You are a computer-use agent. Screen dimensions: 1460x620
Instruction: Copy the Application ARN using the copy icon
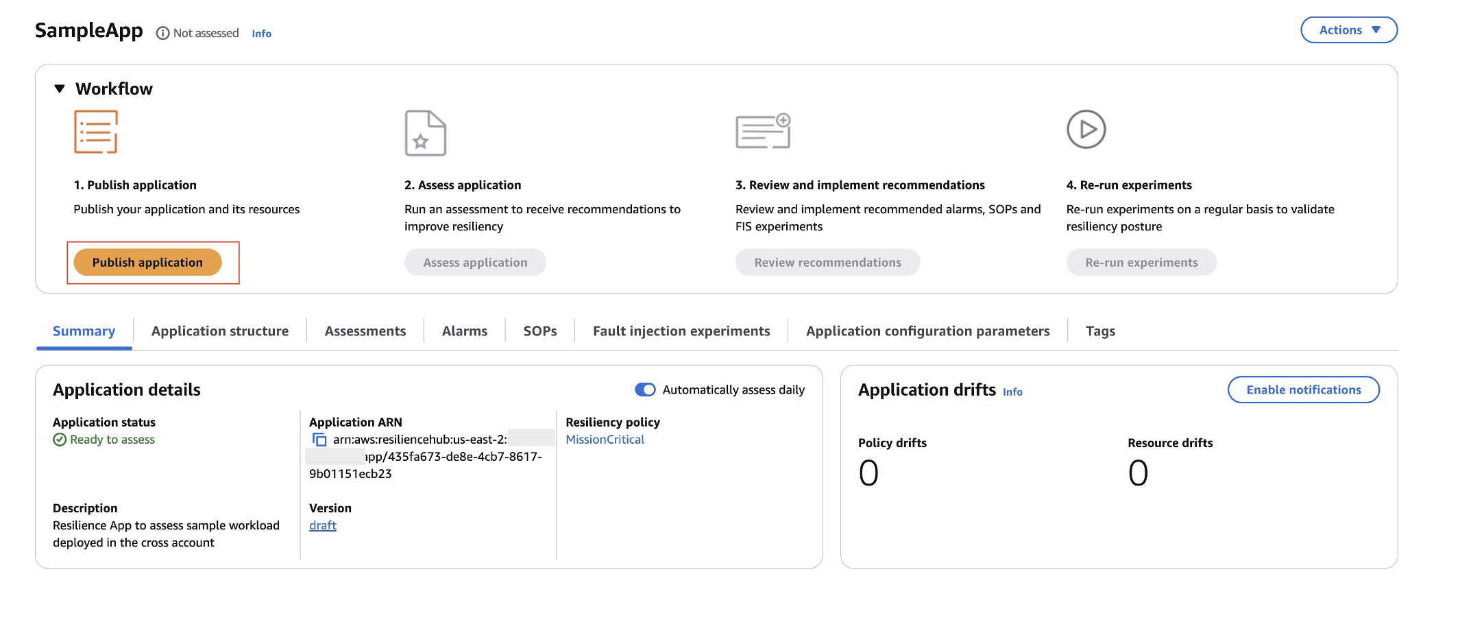click(319, 439)
